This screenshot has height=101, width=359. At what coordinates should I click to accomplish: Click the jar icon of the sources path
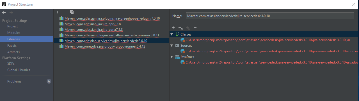pos(183,51)
